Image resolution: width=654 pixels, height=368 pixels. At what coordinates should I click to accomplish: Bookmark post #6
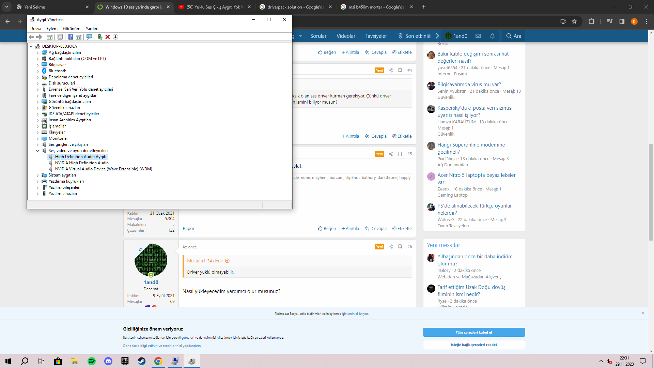400,246
